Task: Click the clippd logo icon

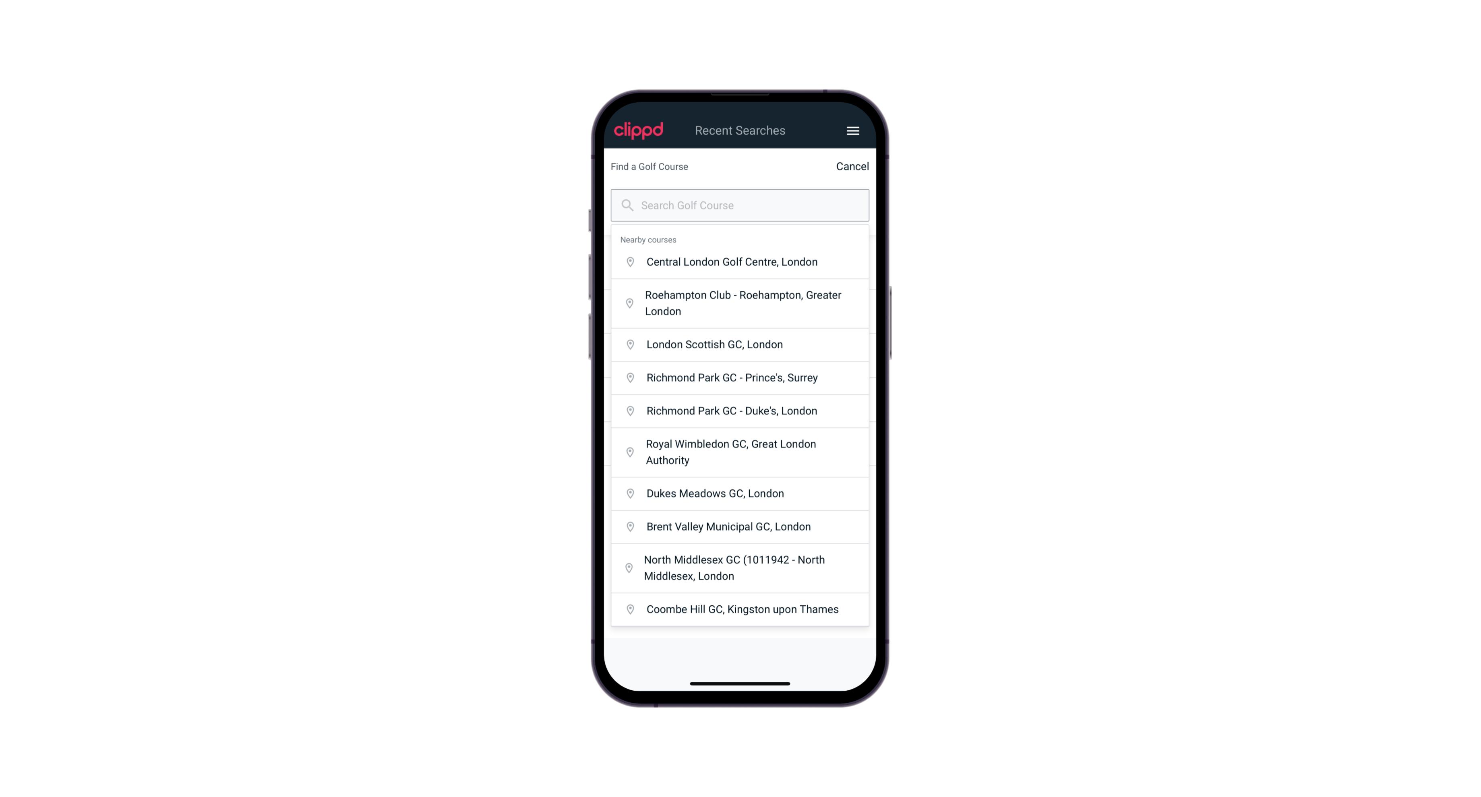Action: [x=639, y=130]
